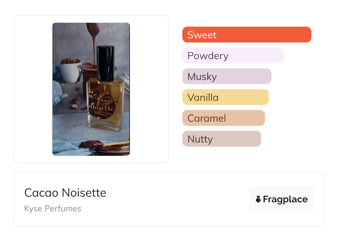Click the round Cacao Noisette bottle label
The height and width of the screenshot is (240, 338).
pyautogui.click(x=102, y=105)
